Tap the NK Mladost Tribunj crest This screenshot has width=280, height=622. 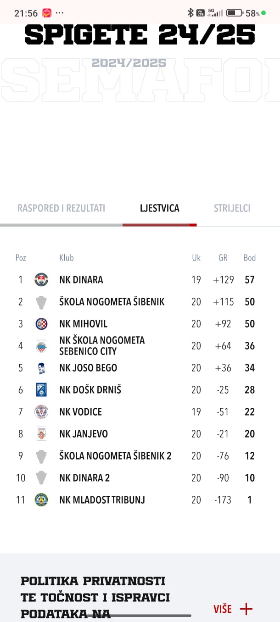click(x=41, y=500)
